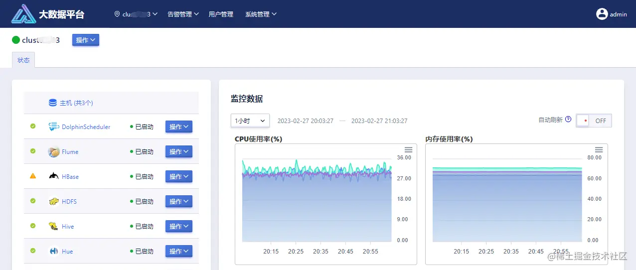The width and height of the screenshot is (636, 270).
Task: Toggle the auto-refresh OFF switch
Action: coord(594,121)
